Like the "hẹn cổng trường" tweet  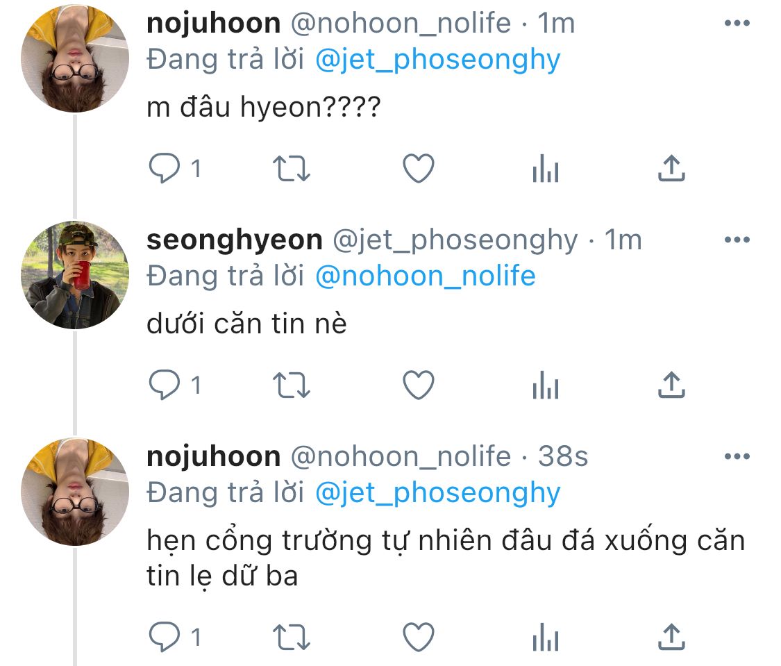pyautogui.click(x=419, y=637)
